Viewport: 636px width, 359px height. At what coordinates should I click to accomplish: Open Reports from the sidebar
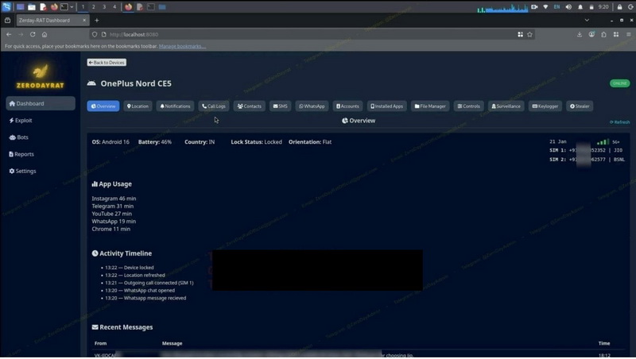click(x=21, y=154)
